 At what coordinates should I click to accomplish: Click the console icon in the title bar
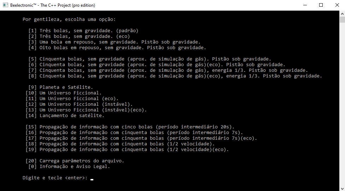5,5
